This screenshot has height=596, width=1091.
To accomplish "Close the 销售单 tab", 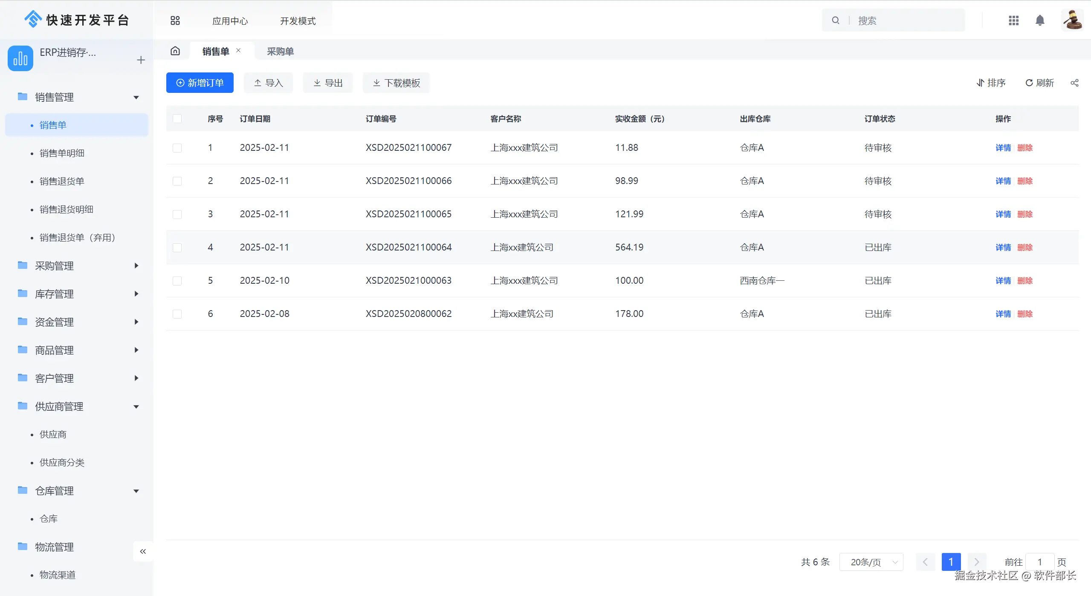I will click(x=239, y=50).
